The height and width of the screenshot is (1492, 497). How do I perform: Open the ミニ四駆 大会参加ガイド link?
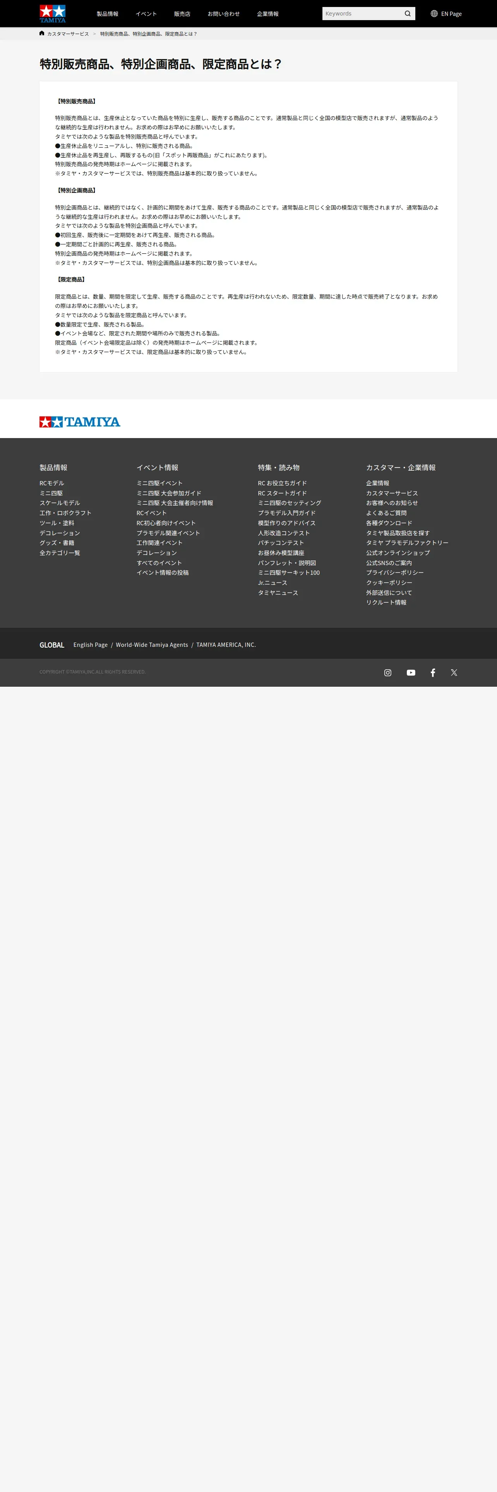(169, 493)
